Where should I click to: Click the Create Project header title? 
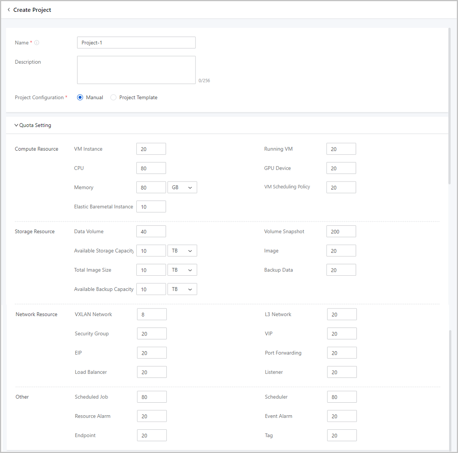32,10
